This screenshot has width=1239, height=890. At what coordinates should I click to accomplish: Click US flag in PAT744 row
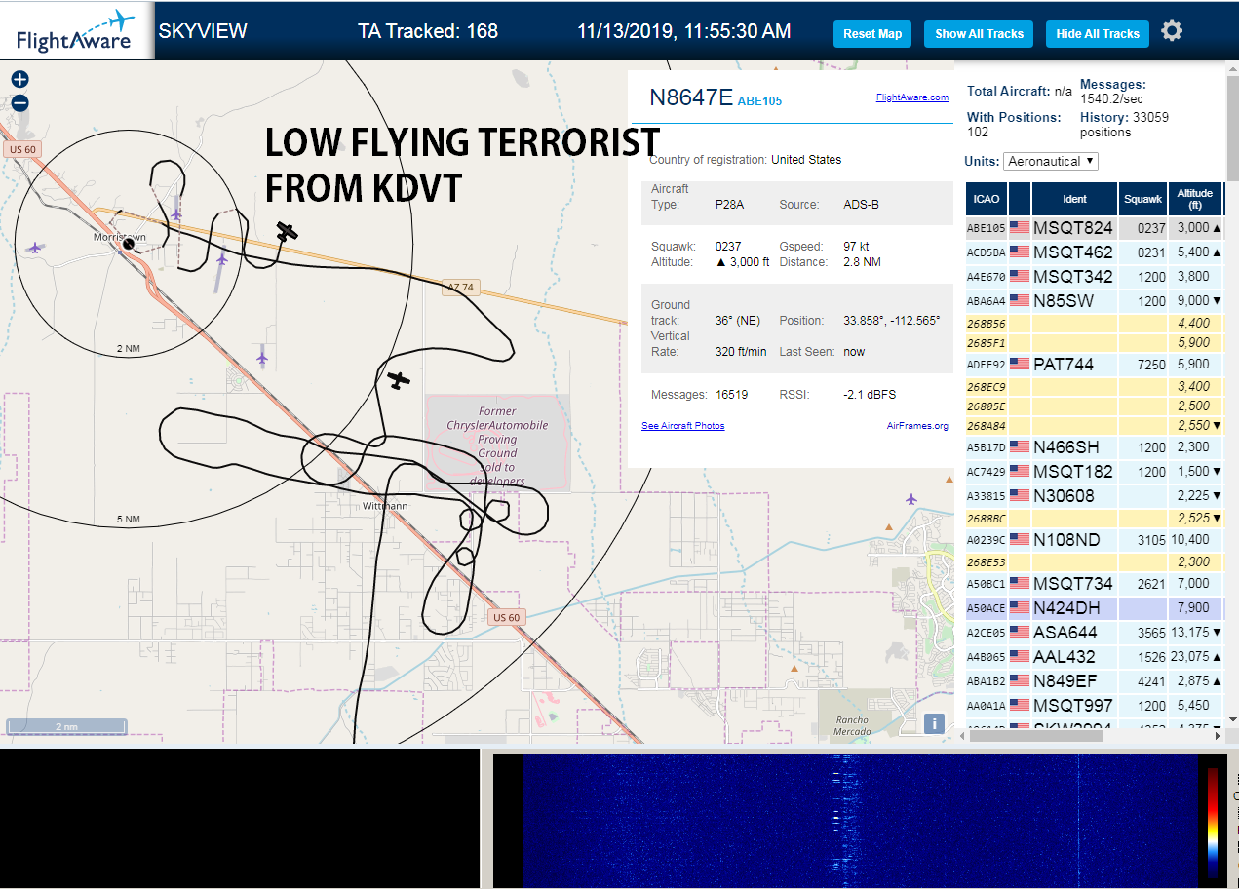pyautogui.click(x=1020, y=365)
